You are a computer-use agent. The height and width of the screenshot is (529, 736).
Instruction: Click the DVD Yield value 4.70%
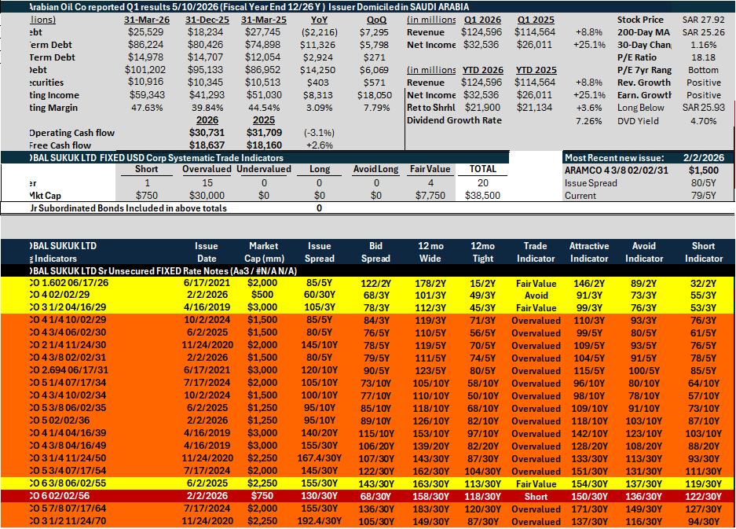703,121
